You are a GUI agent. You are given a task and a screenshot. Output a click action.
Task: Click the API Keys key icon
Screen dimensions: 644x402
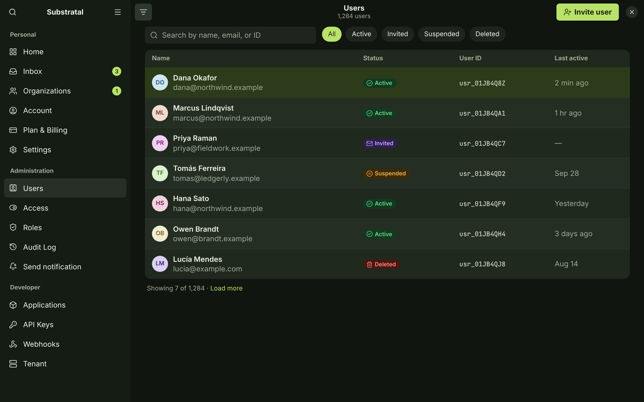(x=13, y=324)
